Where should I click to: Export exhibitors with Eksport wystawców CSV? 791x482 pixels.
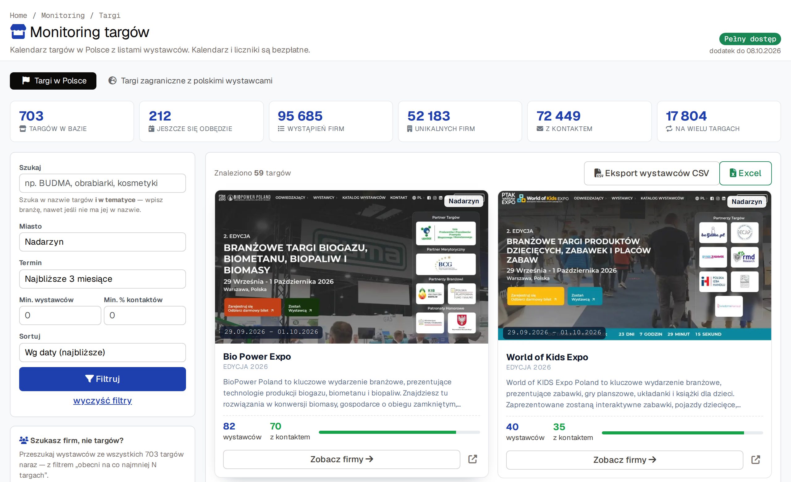(x=652, y=173)
